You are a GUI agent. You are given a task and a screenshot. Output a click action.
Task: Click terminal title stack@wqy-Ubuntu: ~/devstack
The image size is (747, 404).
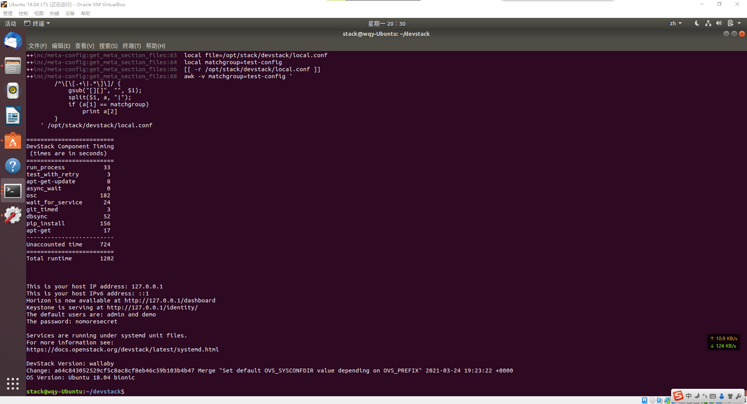(386, 34)
